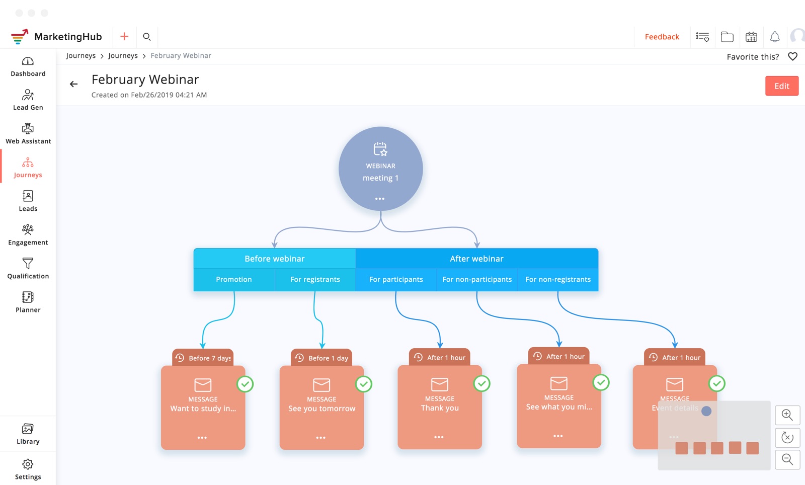Open the webinar node's three-dot menu

[x=380, y=199]
